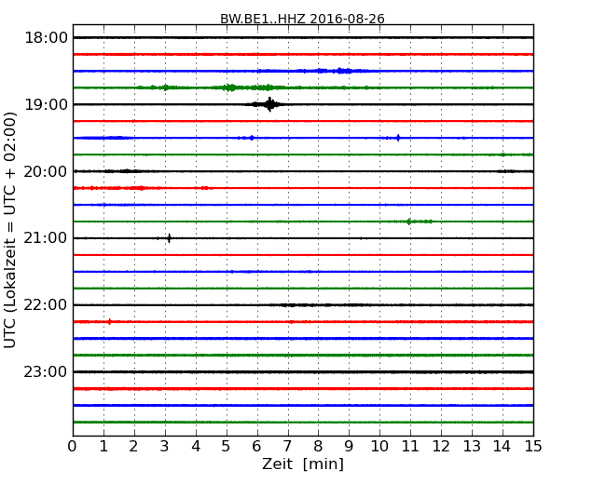Screen dimensions: 606x484
Task: Click the large black seismic burst at 19:00
Action: pyautogui.click(x=268, y=104)
